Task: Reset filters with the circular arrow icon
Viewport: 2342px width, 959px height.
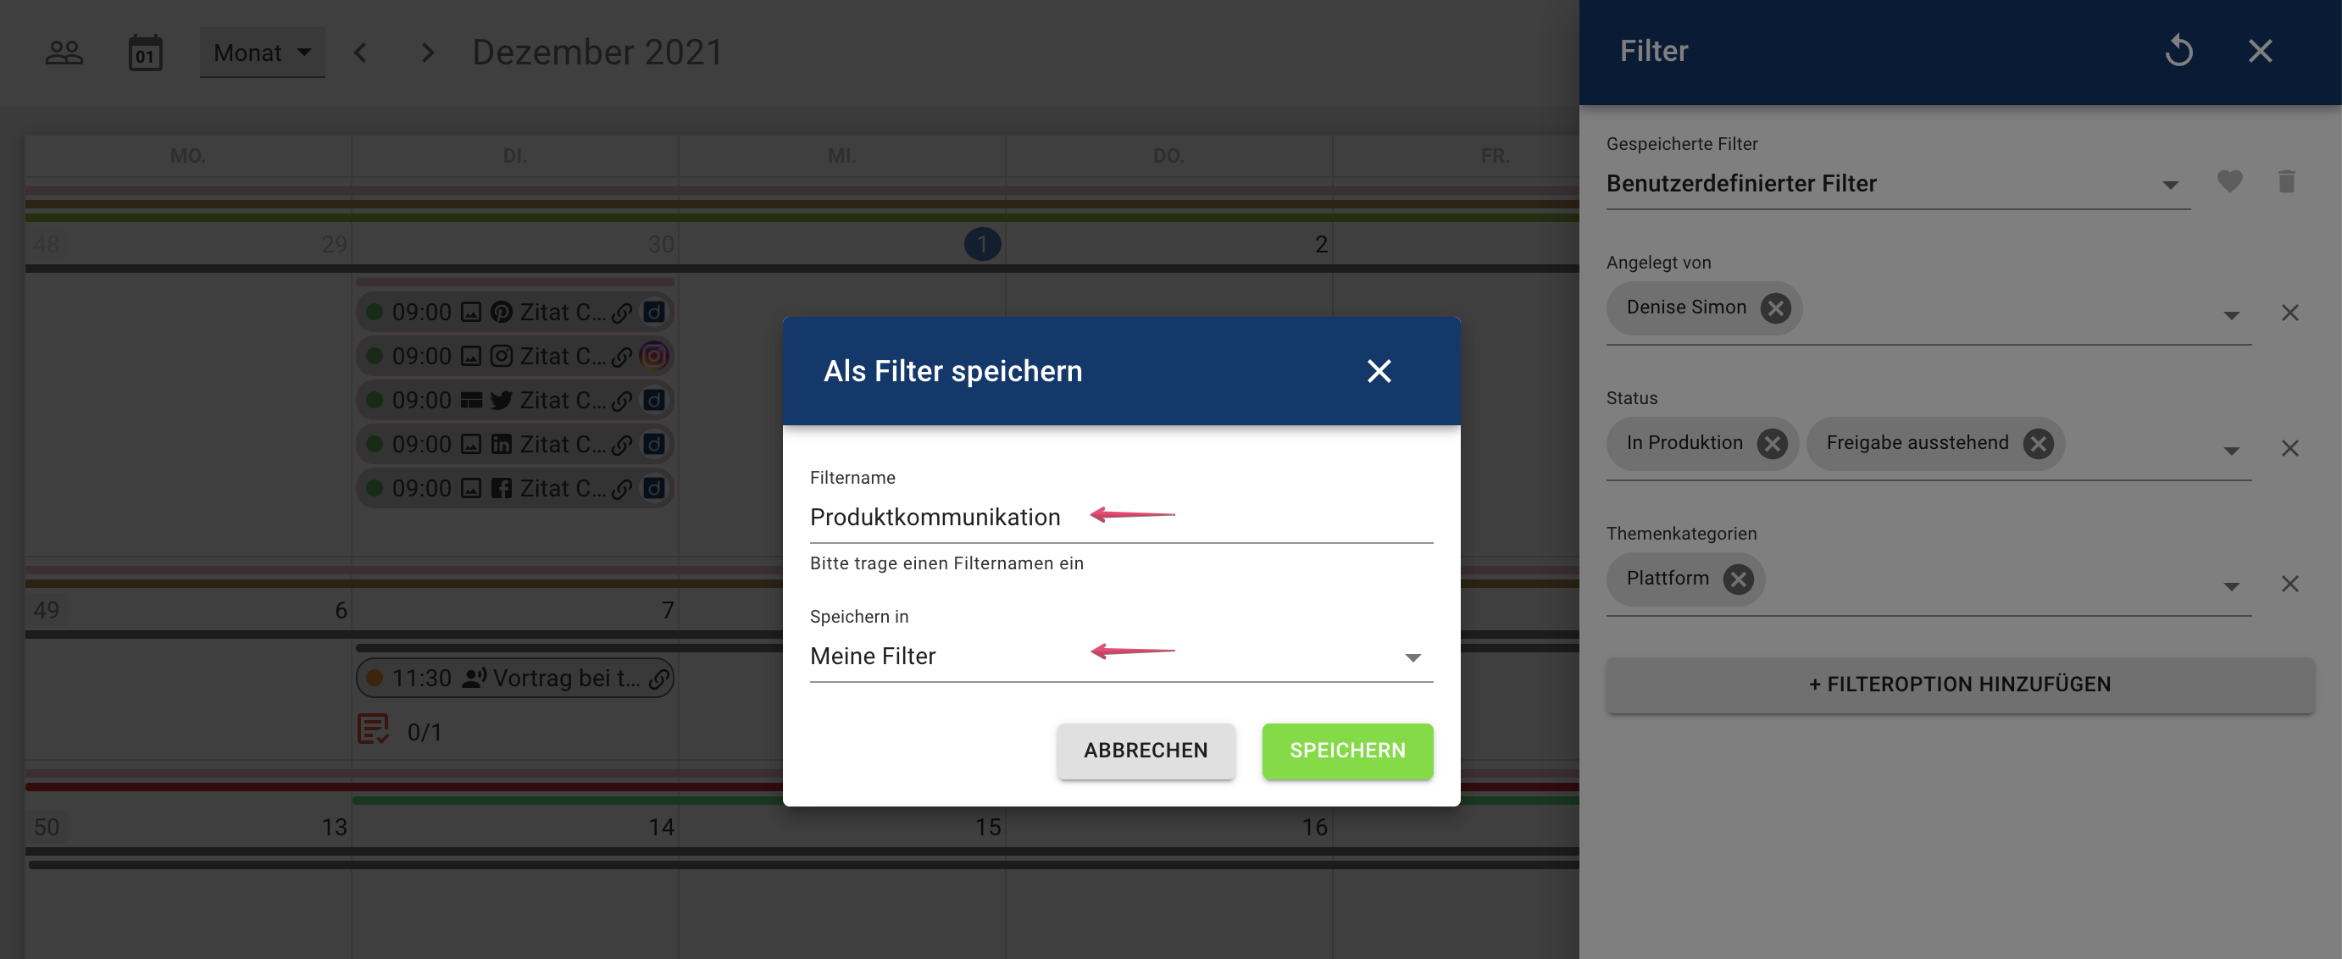Action: click(2178, 51)
